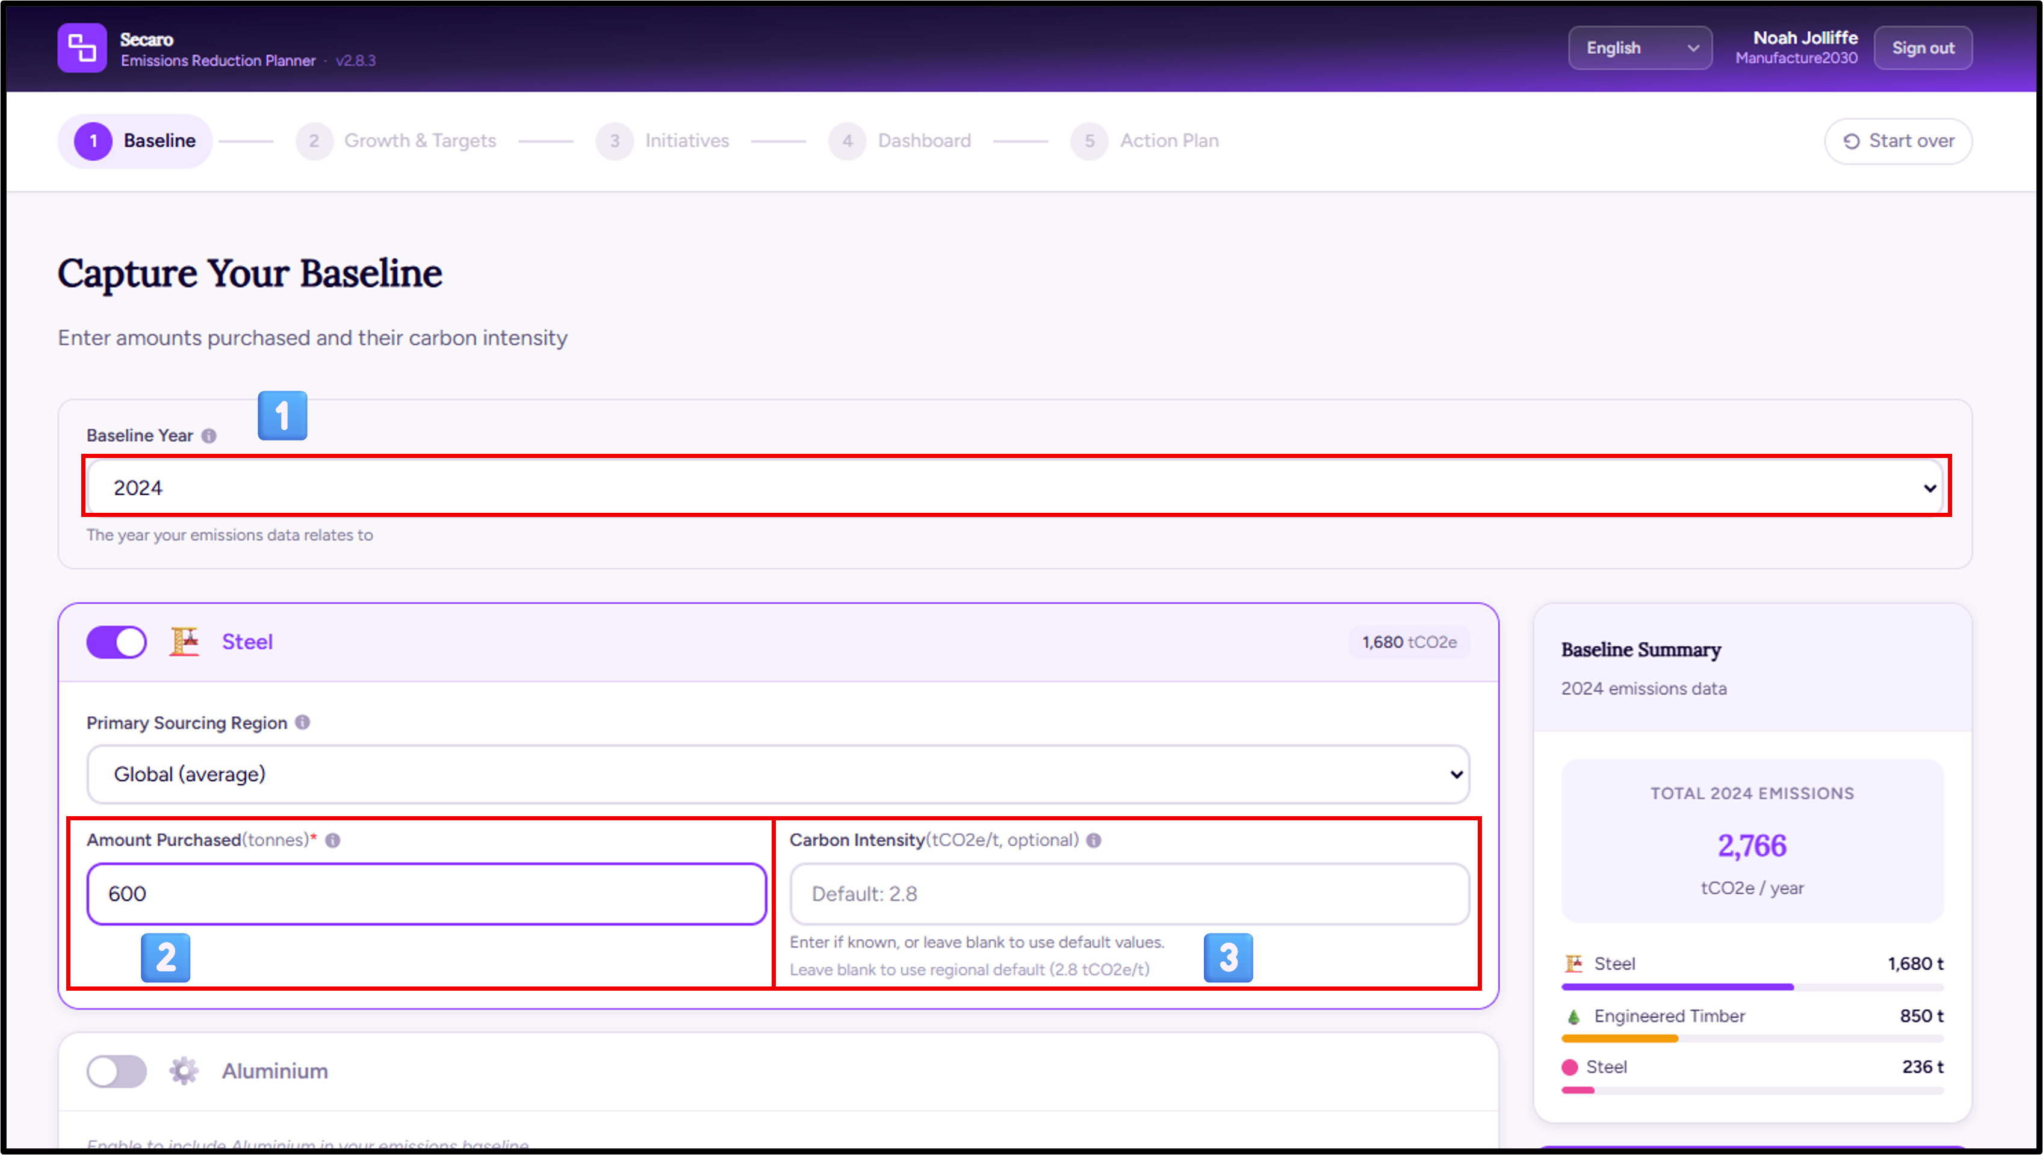Click the Aluminium gear icon
The image size is (2043, 1155).
184,1071
